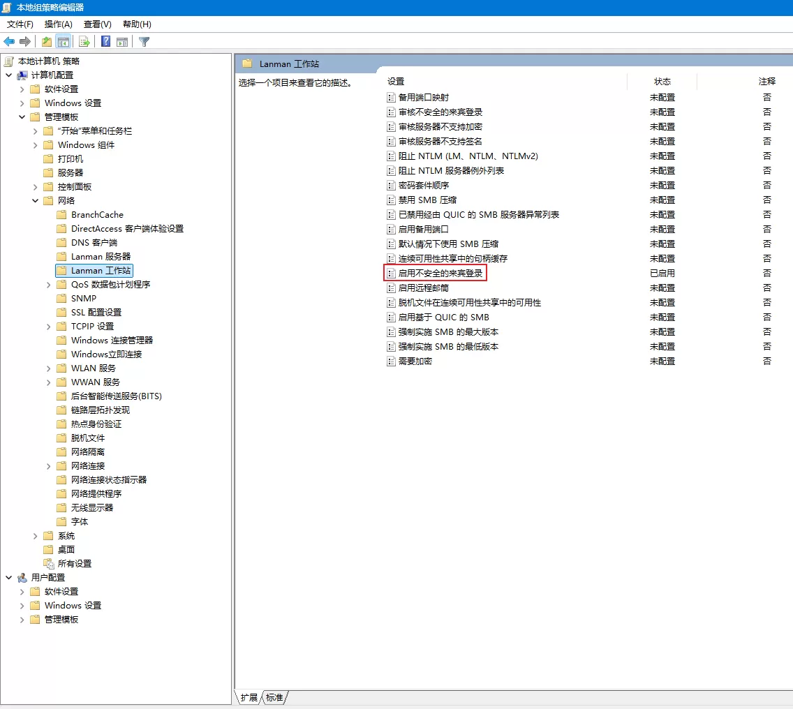Image resolution: width=793 pixels, height=709 pixels.
Task: Click the 所有设置 icon in tree
Action: tap(49, 563)
